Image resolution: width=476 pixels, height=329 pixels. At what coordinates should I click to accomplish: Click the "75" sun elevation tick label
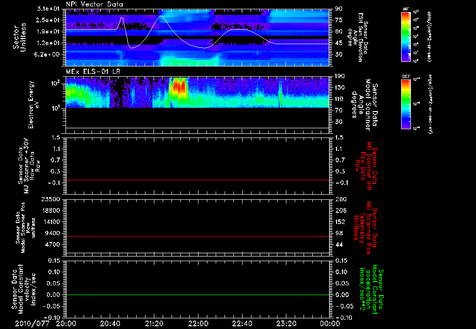pos(339,20)
